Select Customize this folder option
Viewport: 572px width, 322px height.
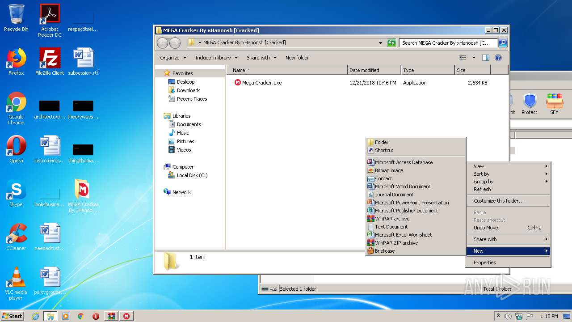pos(509,201)
